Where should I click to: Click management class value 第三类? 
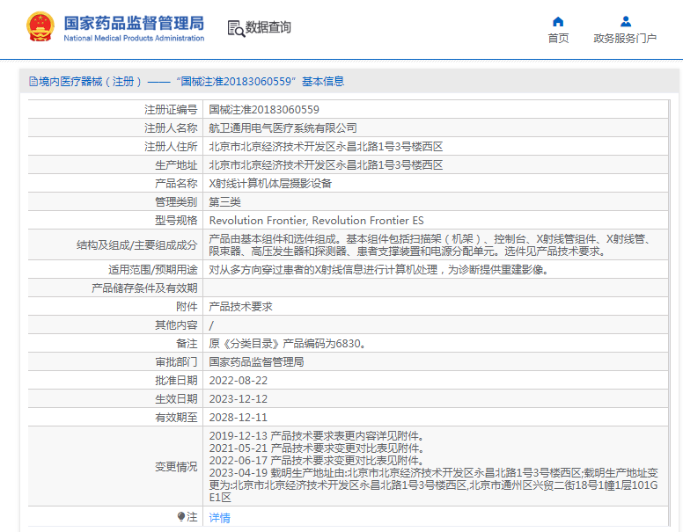224,202
